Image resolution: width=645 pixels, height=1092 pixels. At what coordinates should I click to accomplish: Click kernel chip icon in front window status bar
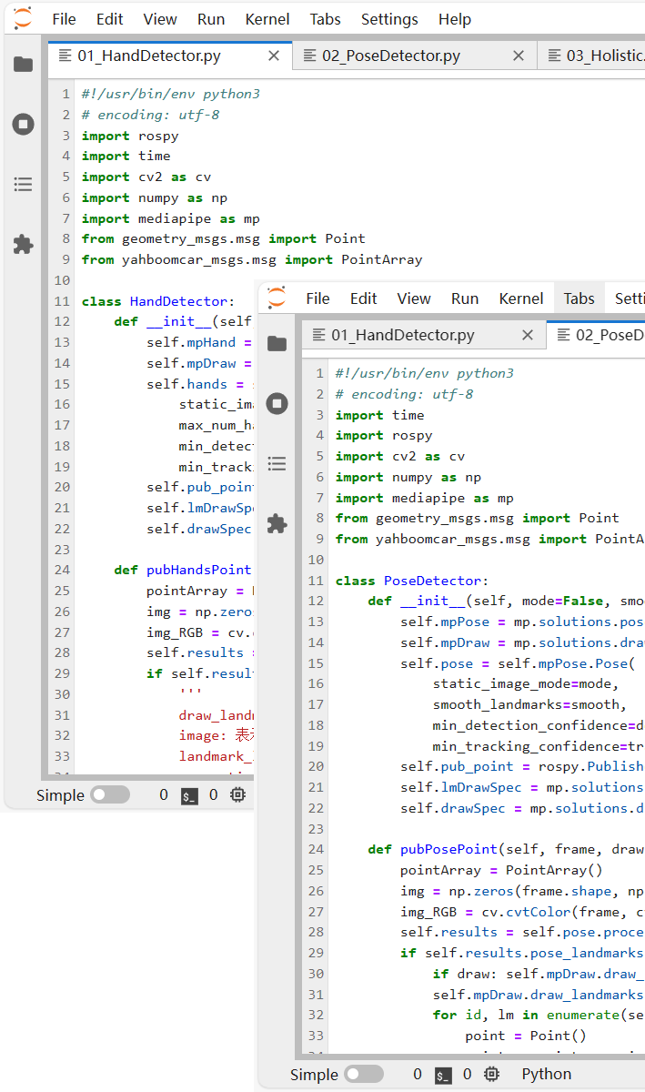click(491, 1075)
